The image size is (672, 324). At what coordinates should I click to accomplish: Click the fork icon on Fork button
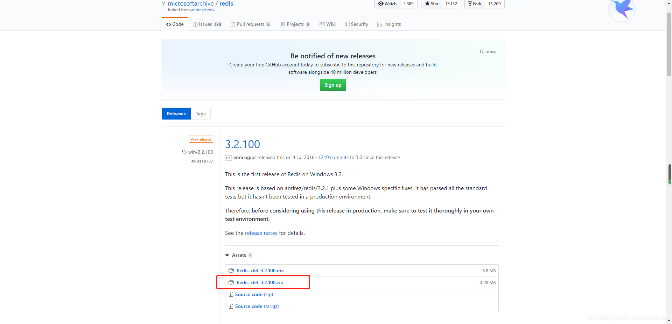pyautogui.click(x=470, y=3)
